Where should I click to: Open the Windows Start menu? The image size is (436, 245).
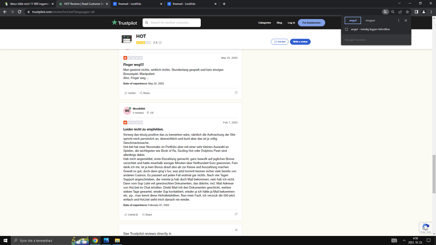[x=5, y=240]
